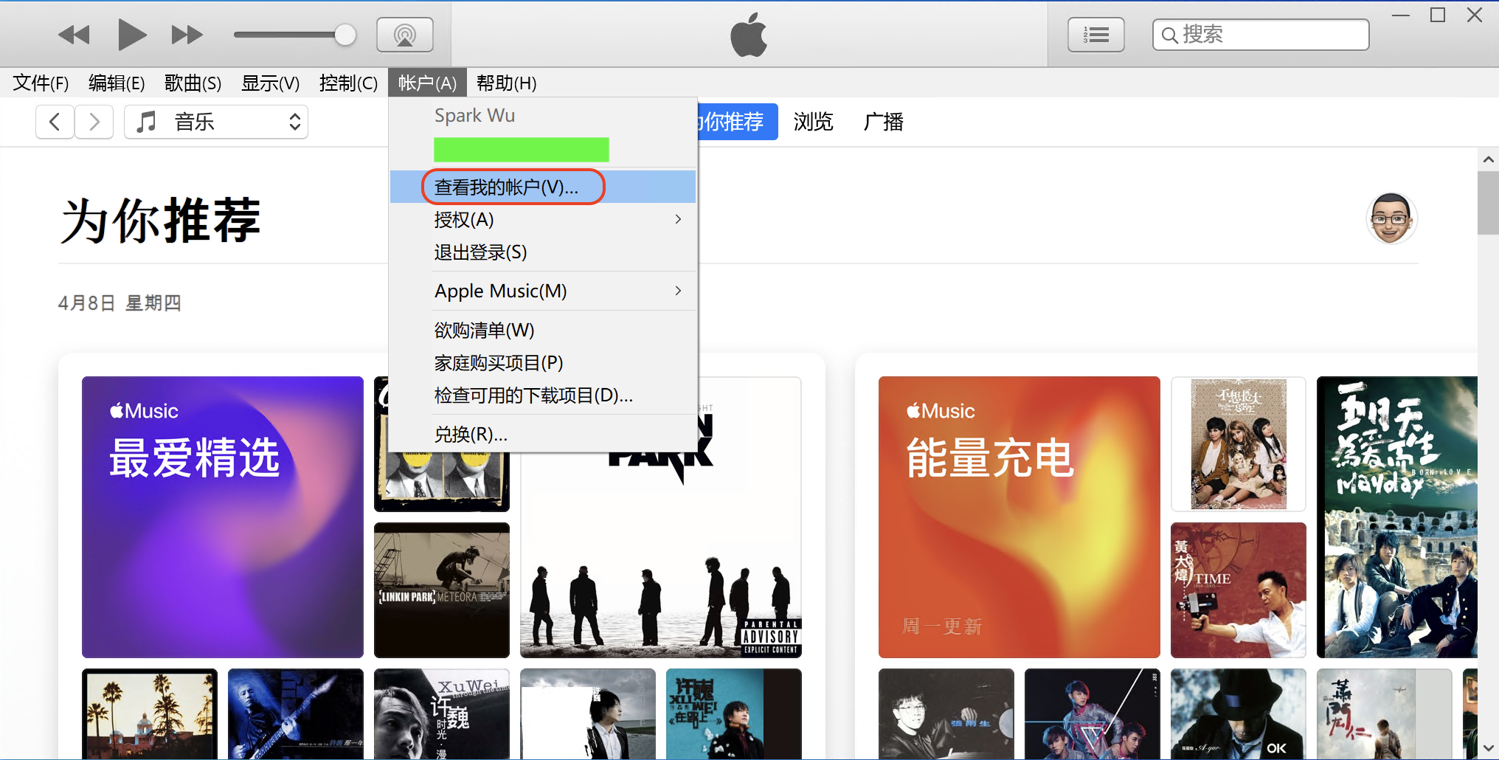Open the Mayday album cover
This screenshot has height=760, width=1499.
tap(1397, 517)
